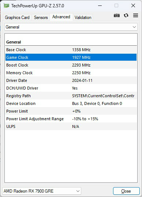
Task: Open the Sensors tab
Action: point(41,18)
